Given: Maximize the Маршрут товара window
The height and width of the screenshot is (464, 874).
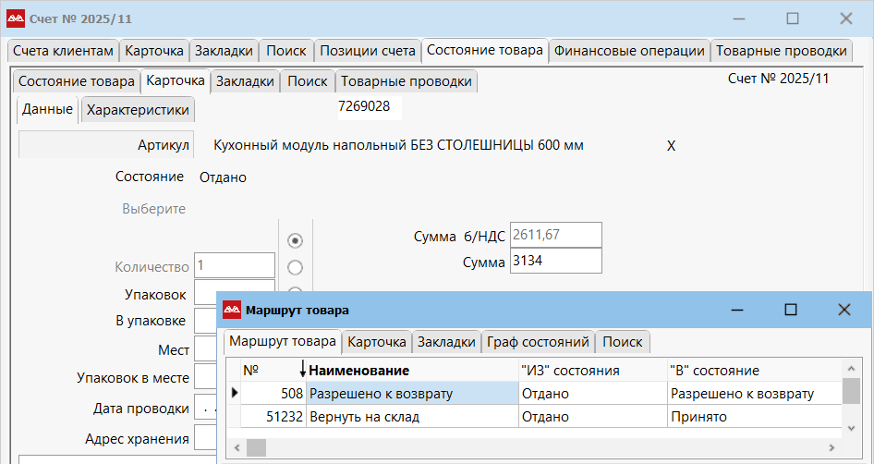Looking at the screenshot, I should [x=791, y=310].
